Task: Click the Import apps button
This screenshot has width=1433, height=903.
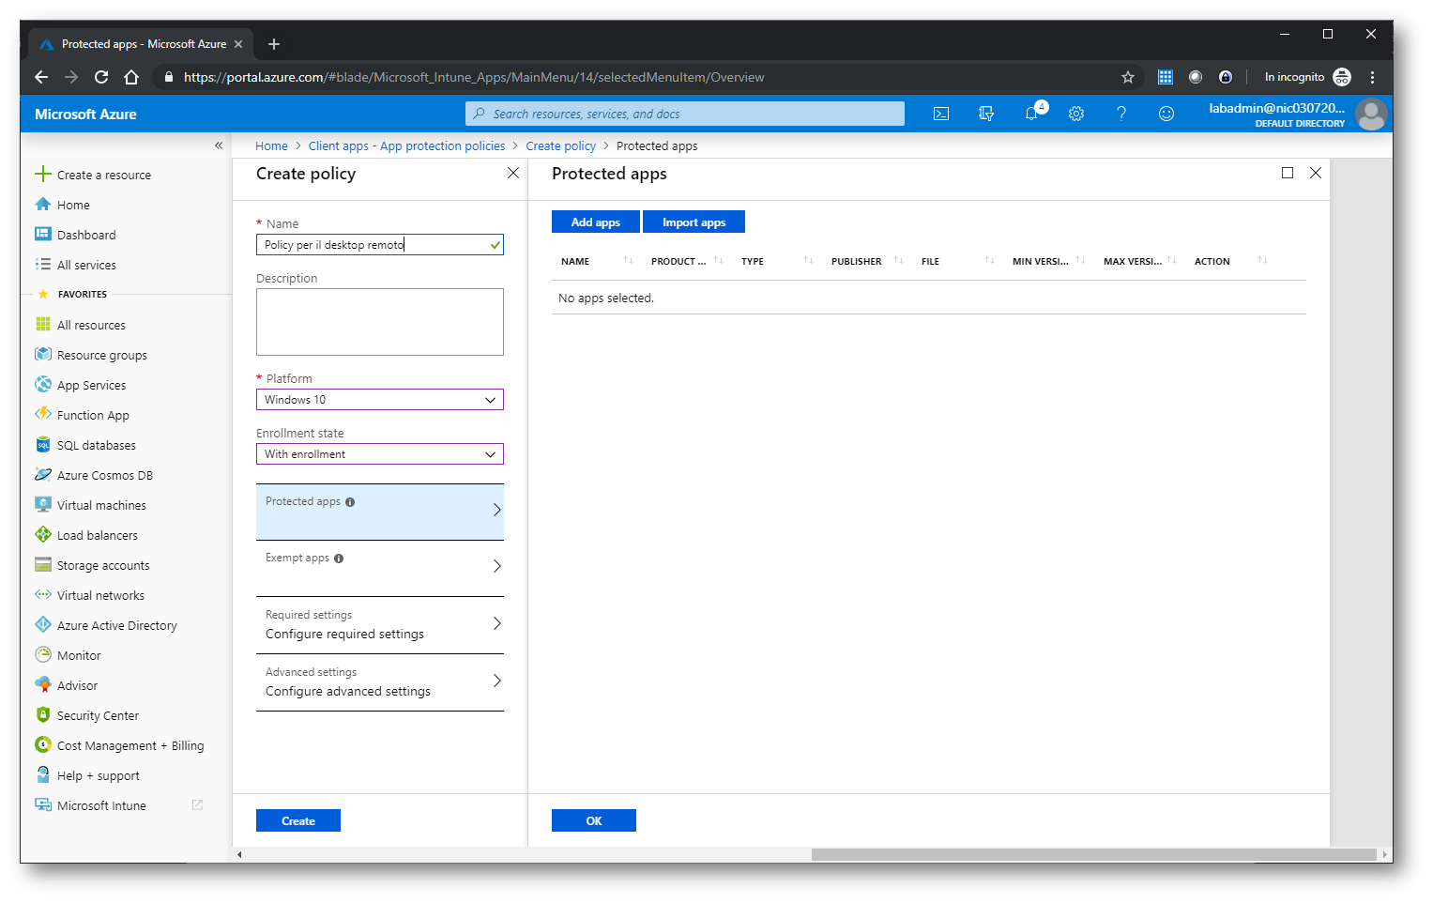Action: [x=694, y=222]
